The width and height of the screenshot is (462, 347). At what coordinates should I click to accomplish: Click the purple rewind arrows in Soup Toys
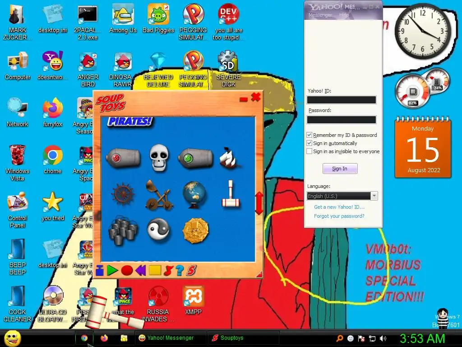click(x=141, y=270)
